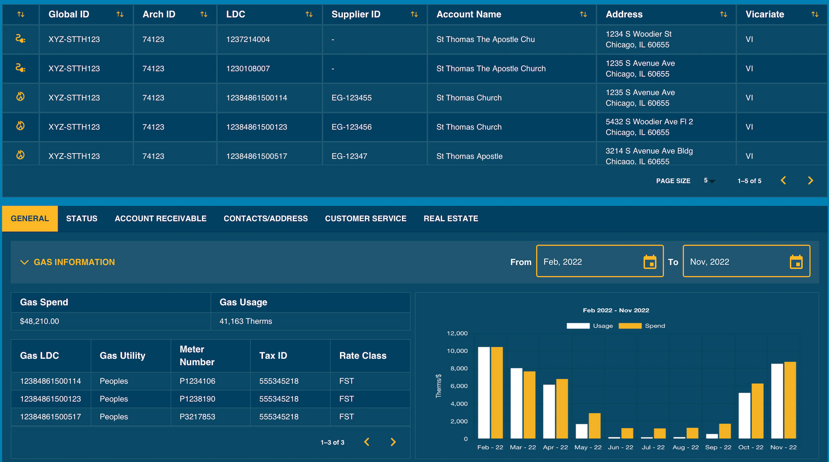This screenshot has width=829, height=462.
Task: Sort table by Address arrows
Action: click(723, 14)
